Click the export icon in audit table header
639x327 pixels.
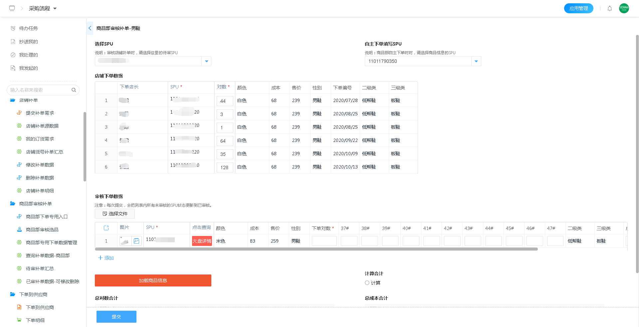[106, 228]
